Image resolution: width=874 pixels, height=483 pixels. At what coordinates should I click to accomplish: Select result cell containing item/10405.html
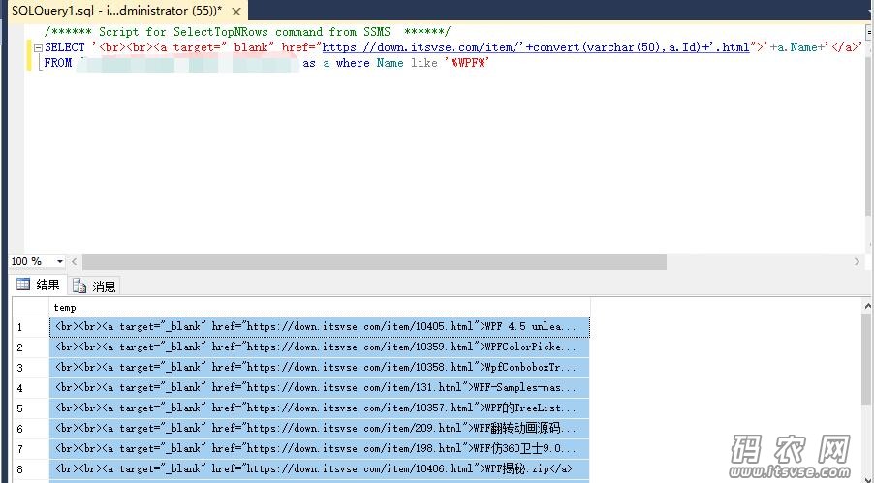pyautogui.click(x=320, y=327)
